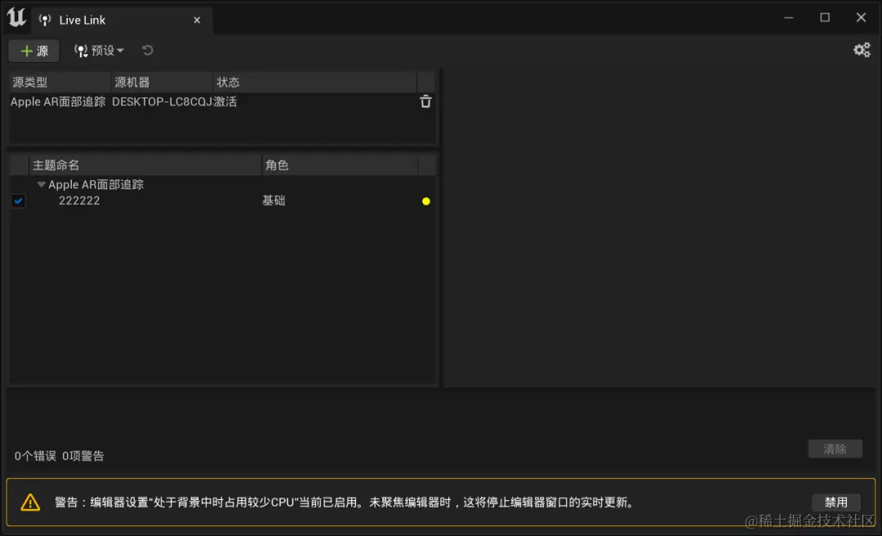
Task: Click the 清除 clear button above the log
Action: click(x=835, y=449)
